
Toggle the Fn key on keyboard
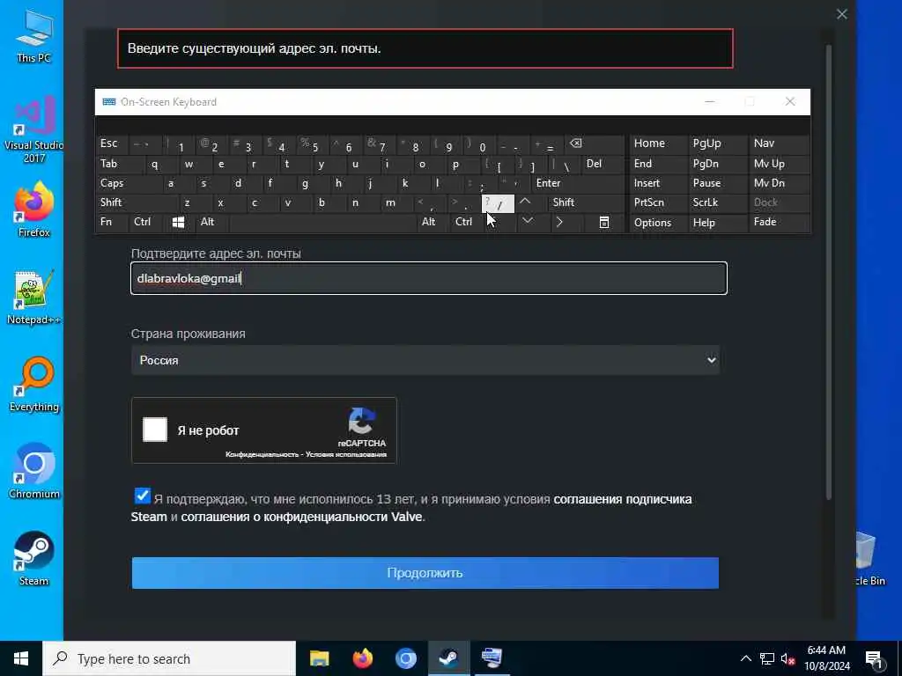tap(112, 223)
